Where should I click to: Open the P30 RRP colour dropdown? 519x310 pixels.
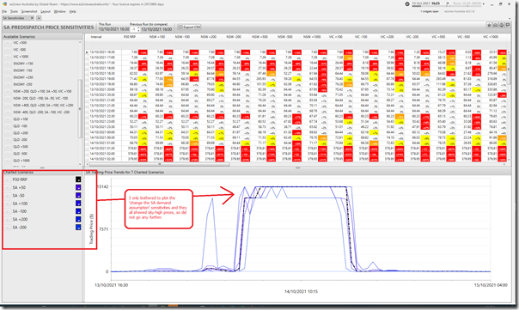tap(78, 179)
